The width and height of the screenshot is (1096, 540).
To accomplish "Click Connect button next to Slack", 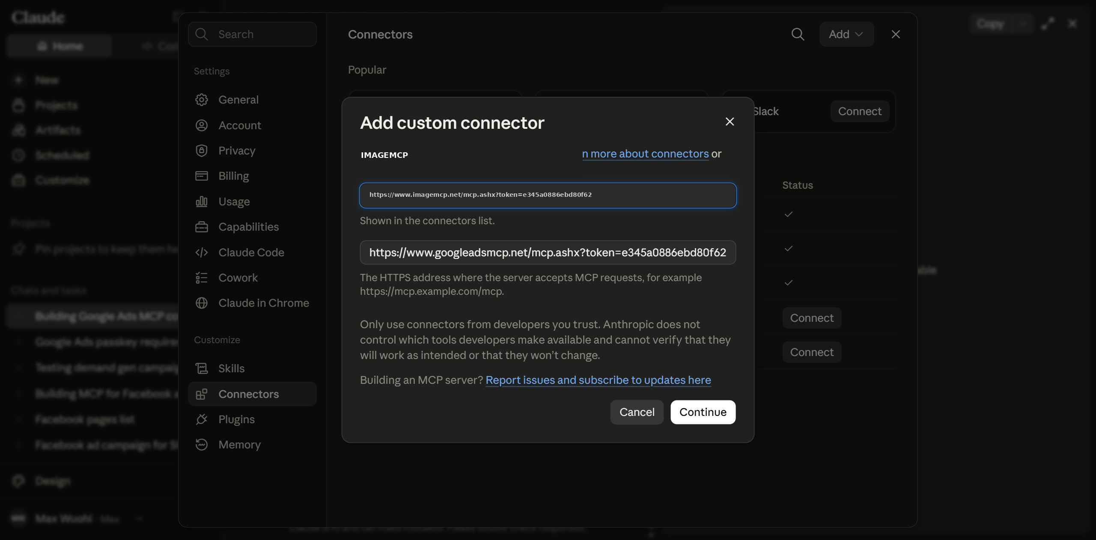I will (x=860, y=111).
